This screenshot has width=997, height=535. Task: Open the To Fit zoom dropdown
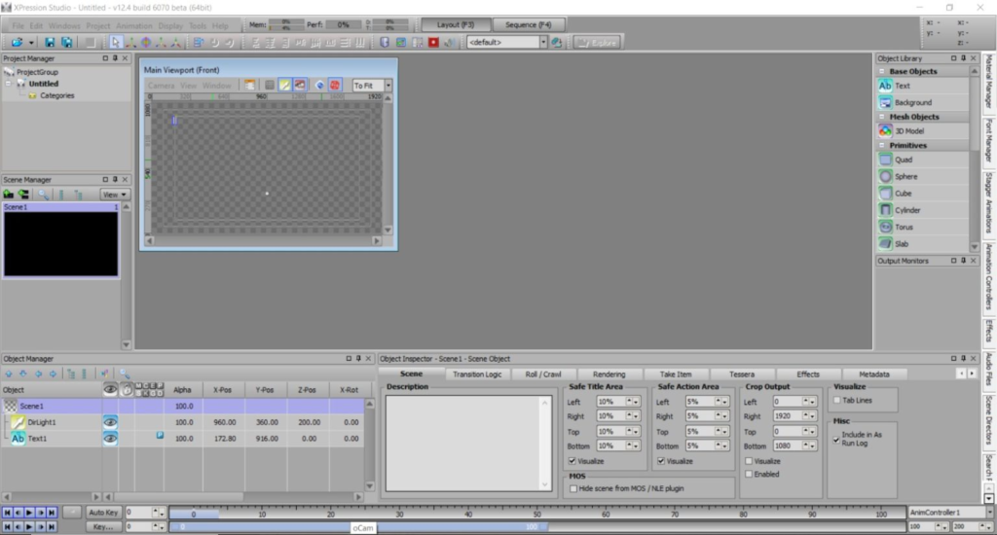(x=388, y=86)
